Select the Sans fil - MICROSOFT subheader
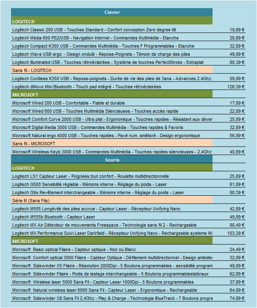 point(112,144)
